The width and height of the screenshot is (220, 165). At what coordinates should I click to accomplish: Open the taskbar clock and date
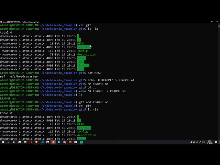tap(210, 142)
